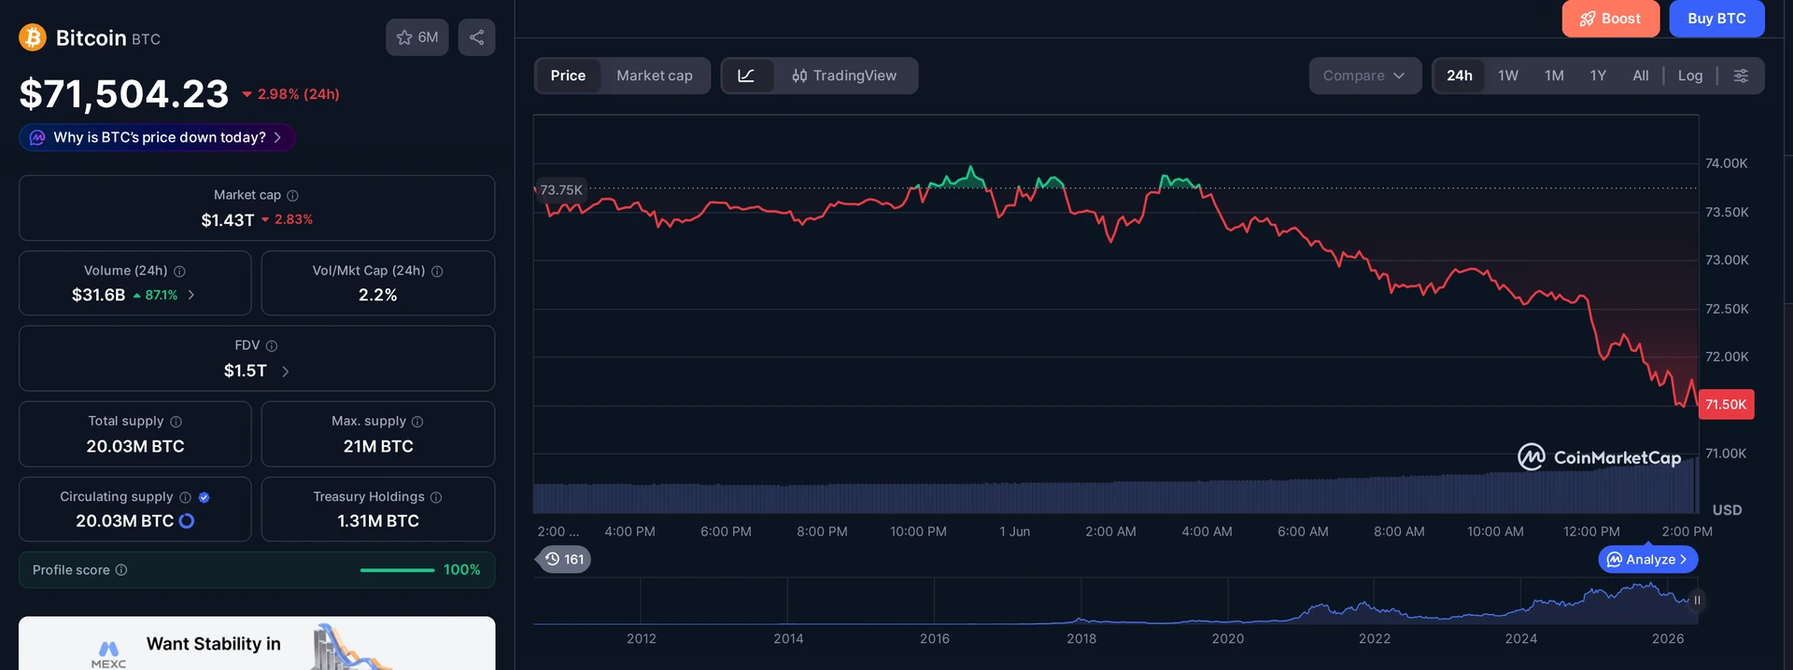1793x670 pixels.
Task: Click Market cap info icon
Action: click(x=292, y=195)
